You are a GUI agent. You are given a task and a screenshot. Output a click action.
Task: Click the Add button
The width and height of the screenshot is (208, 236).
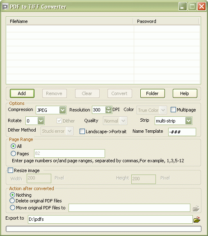click(22, 93)
